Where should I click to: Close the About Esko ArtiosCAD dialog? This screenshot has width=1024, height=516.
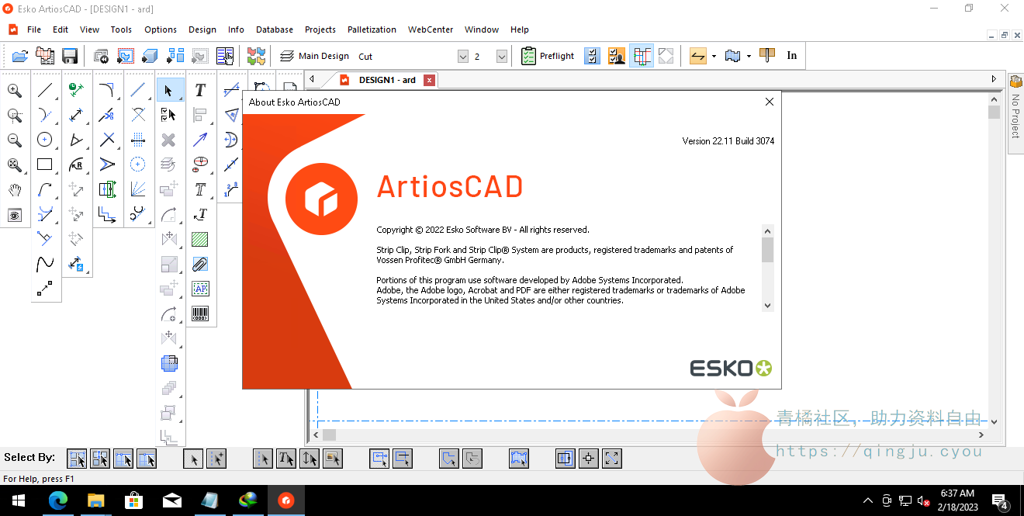(x=770, y=102)
